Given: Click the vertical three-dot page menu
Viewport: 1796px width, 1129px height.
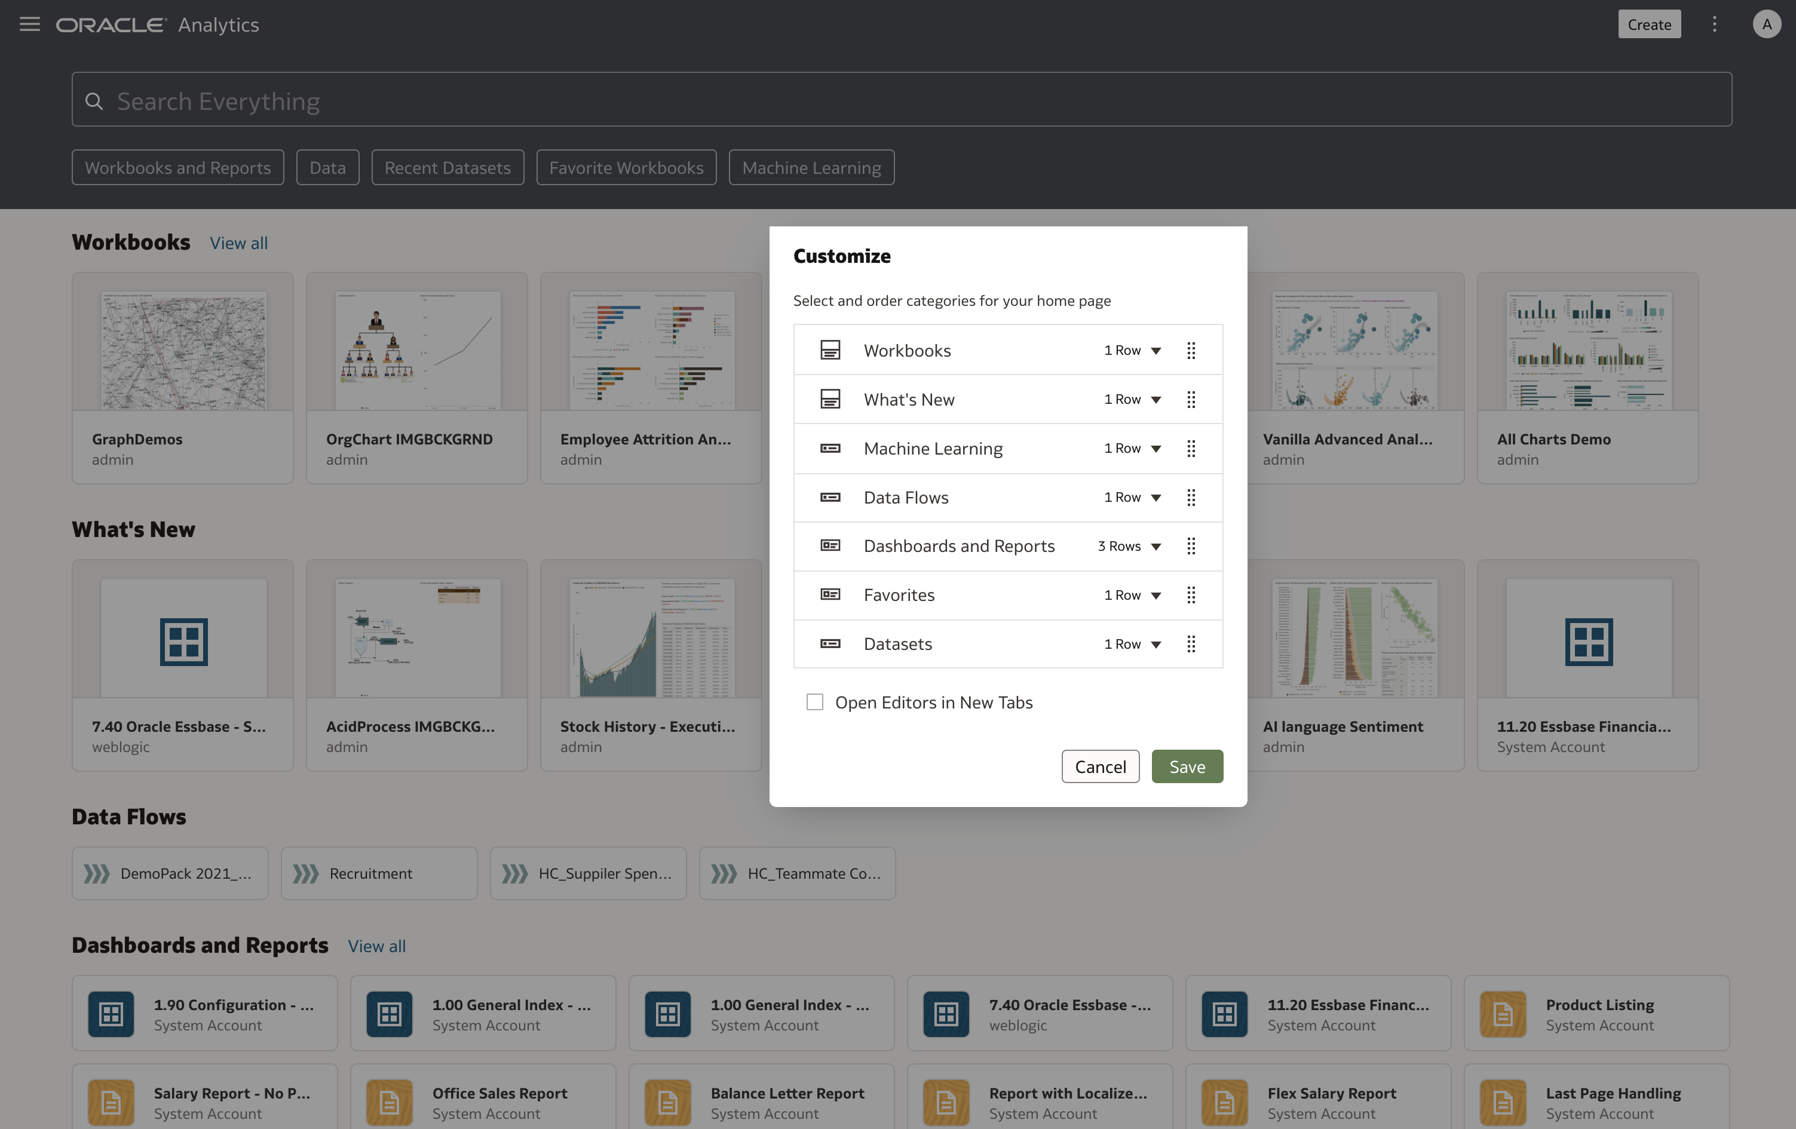Looking at the screenshot, I should coord(1714,24).
